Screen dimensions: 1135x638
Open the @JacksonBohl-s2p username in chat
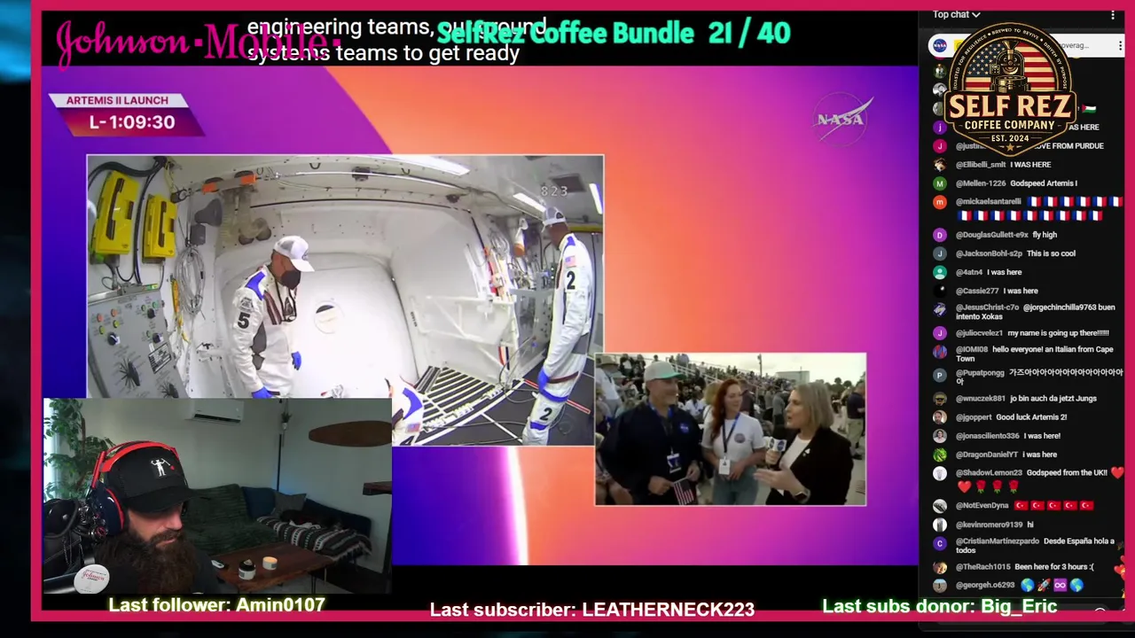(x=990, y=253)
